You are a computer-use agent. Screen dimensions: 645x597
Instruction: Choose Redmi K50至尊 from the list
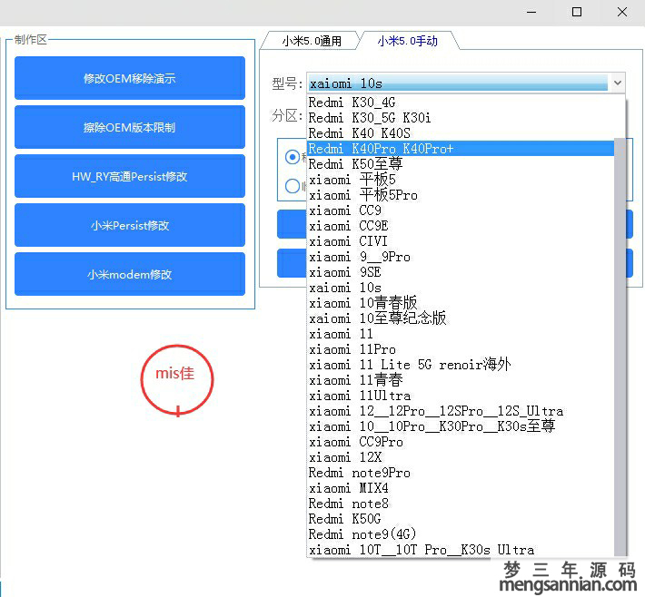point(461,164)
